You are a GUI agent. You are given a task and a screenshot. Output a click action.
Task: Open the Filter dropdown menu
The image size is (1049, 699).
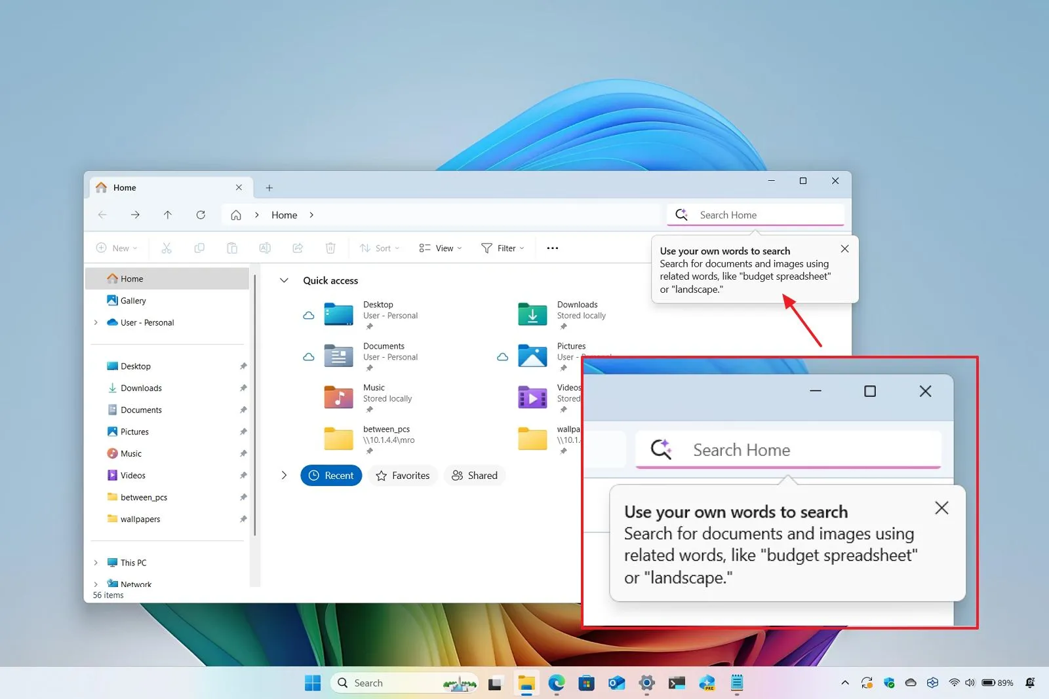[503, 248]
